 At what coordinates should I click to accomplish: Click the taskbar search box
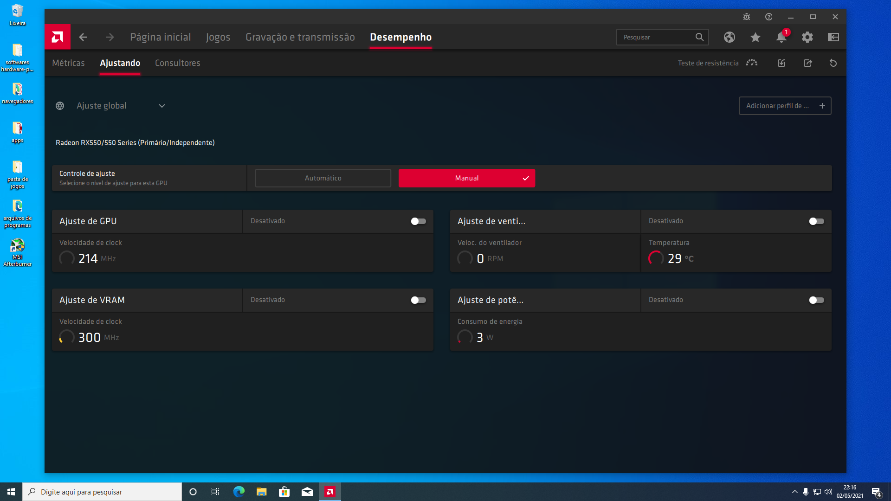pos(102,492)
